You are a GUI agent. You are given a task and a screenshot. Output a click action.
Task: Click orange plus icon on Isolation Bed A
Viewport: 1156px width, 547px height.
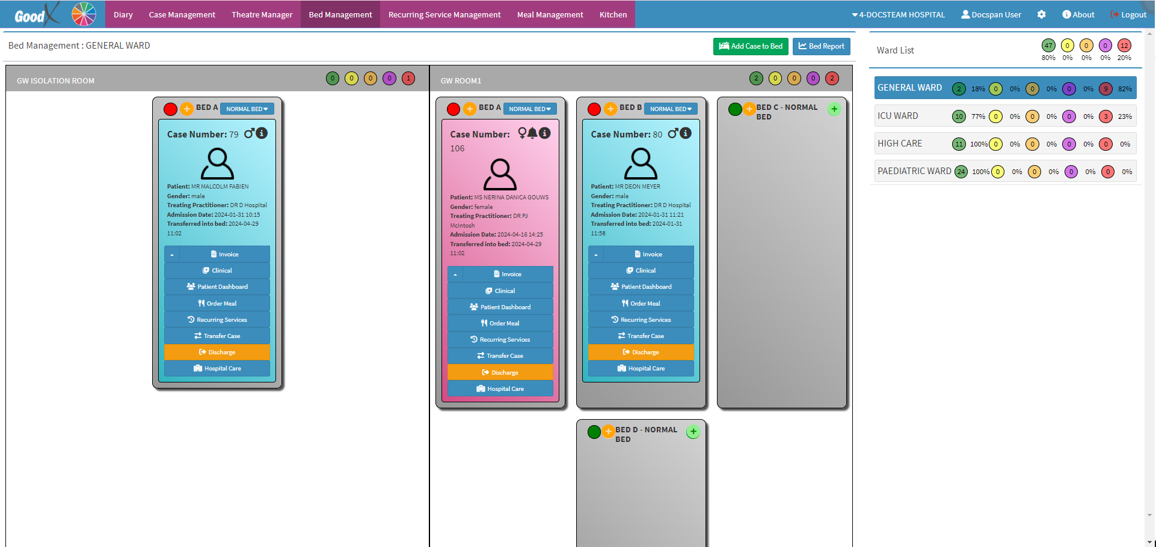[187, 109]
